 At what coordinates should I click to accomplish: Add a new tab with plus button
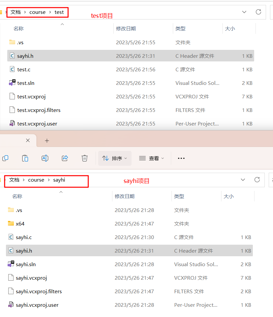pyautogui.click(x=47, y=141)
